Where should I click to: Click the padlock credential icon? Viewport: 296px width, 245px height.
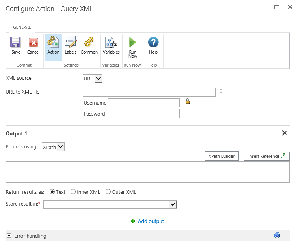[x=188, y=101]
